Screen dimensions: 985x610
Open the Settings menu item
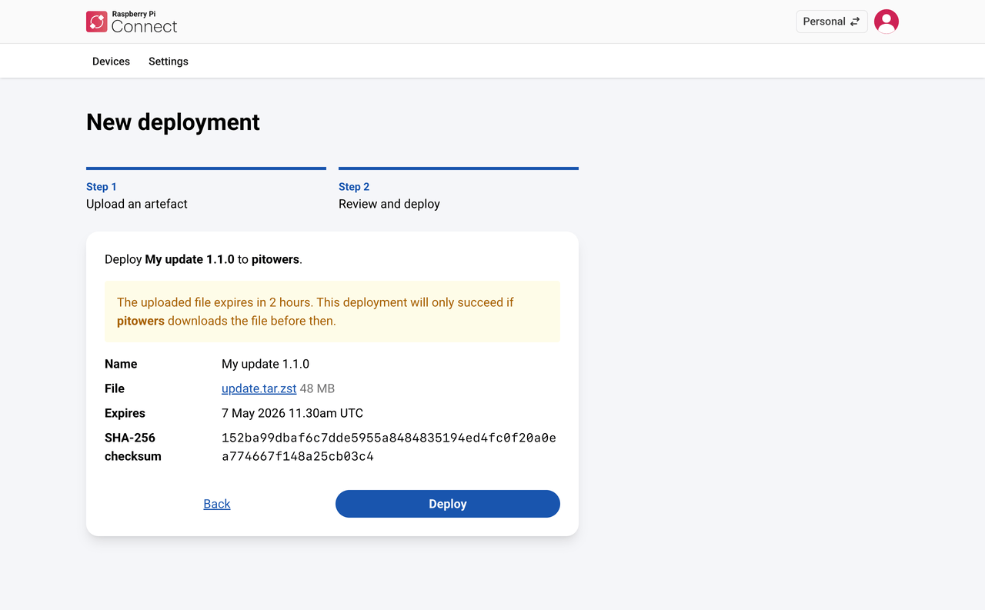[x=169, y=62]
